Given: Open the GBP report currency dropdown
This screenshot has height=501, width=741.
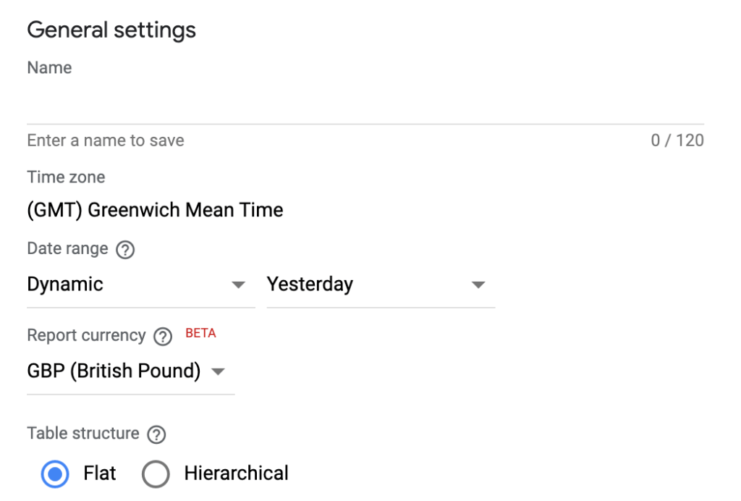Looking at the screenshot, I should (x=116, y=371).
